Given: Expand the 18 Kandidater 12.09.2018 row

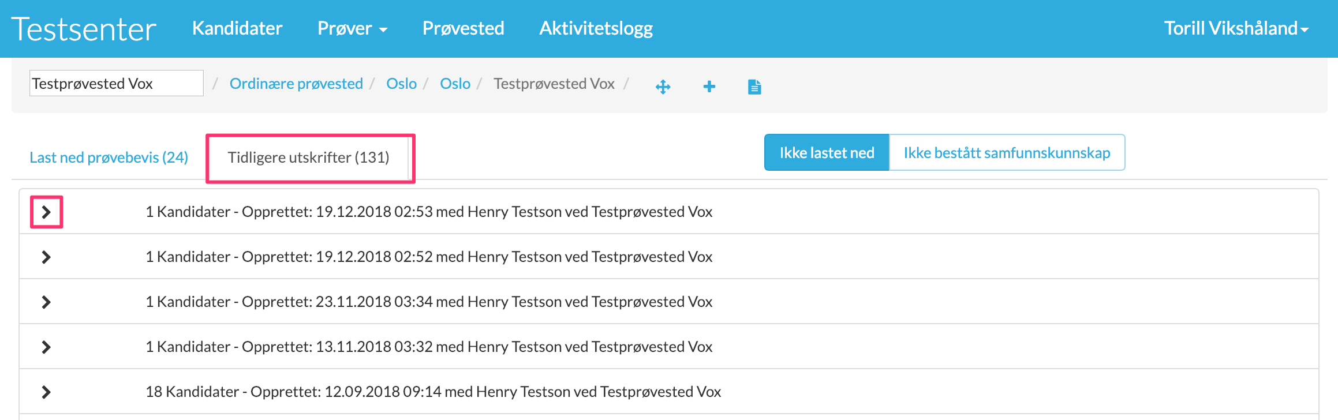Looking at the screenshot, I should coord(46,392).
